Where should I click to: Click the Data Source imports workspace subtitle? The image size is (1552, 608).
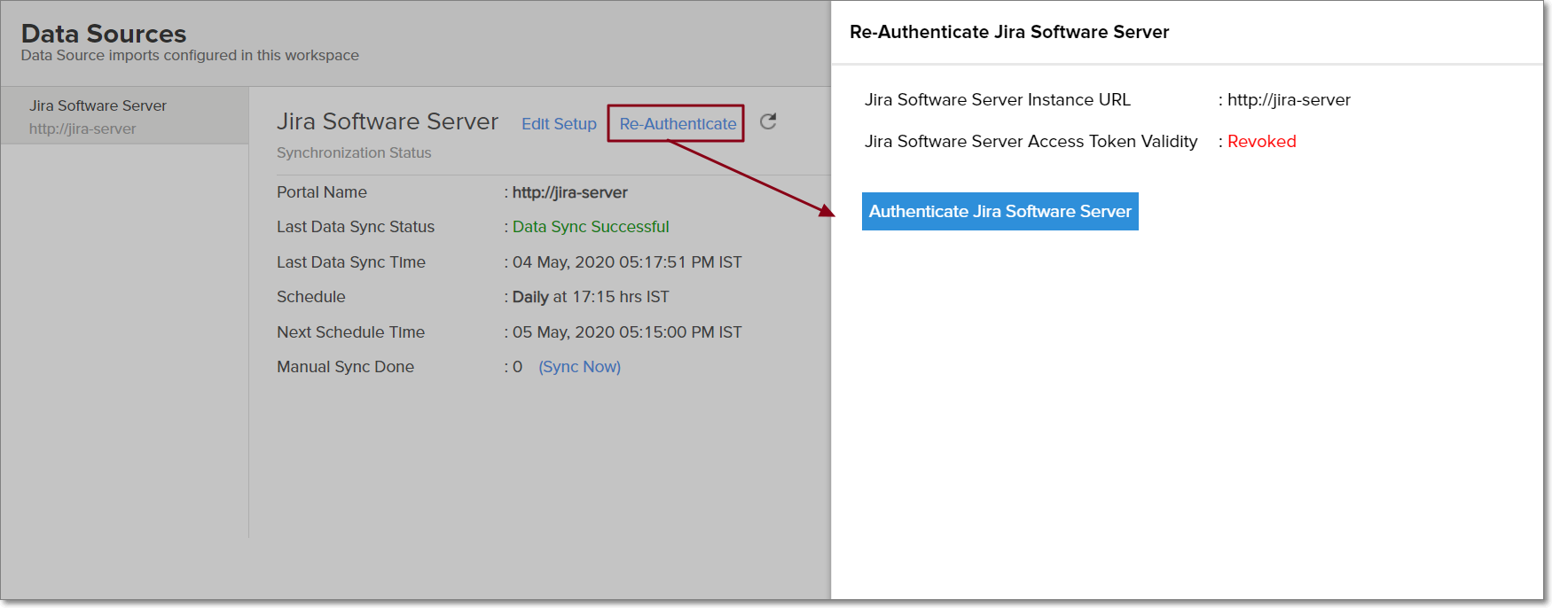pyautogui.click(x=190, y=55)
